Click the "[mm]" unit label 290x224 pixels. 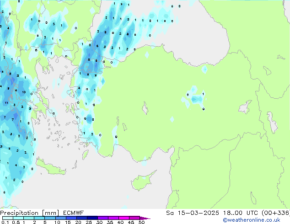pyautogui.click(x=50, y=213)
